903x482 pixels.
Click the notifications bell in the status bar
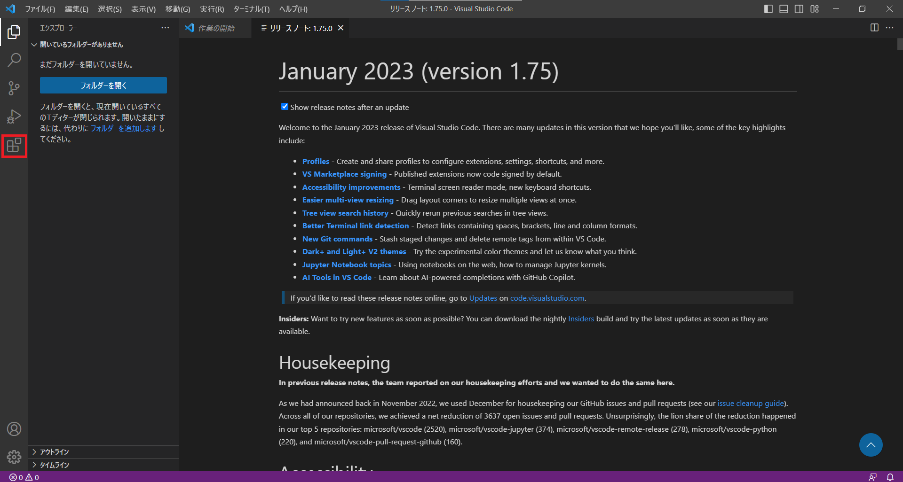pos(890,476)
